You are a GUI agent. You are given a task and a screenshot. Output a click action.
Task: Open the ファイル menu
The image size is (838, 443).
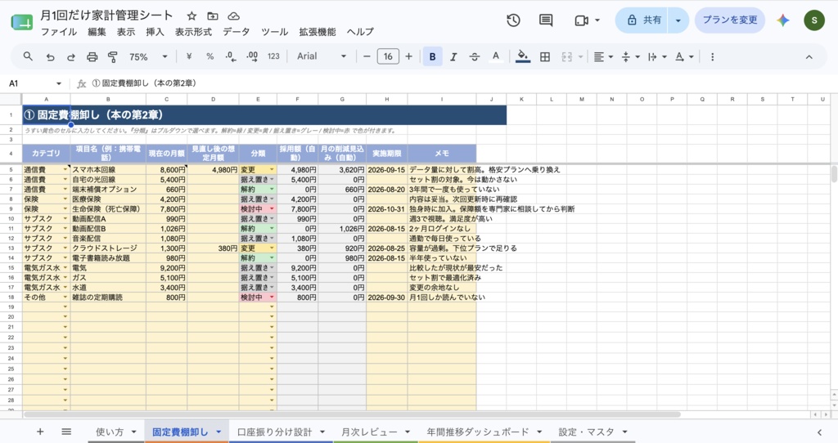(x=59, y=32)
